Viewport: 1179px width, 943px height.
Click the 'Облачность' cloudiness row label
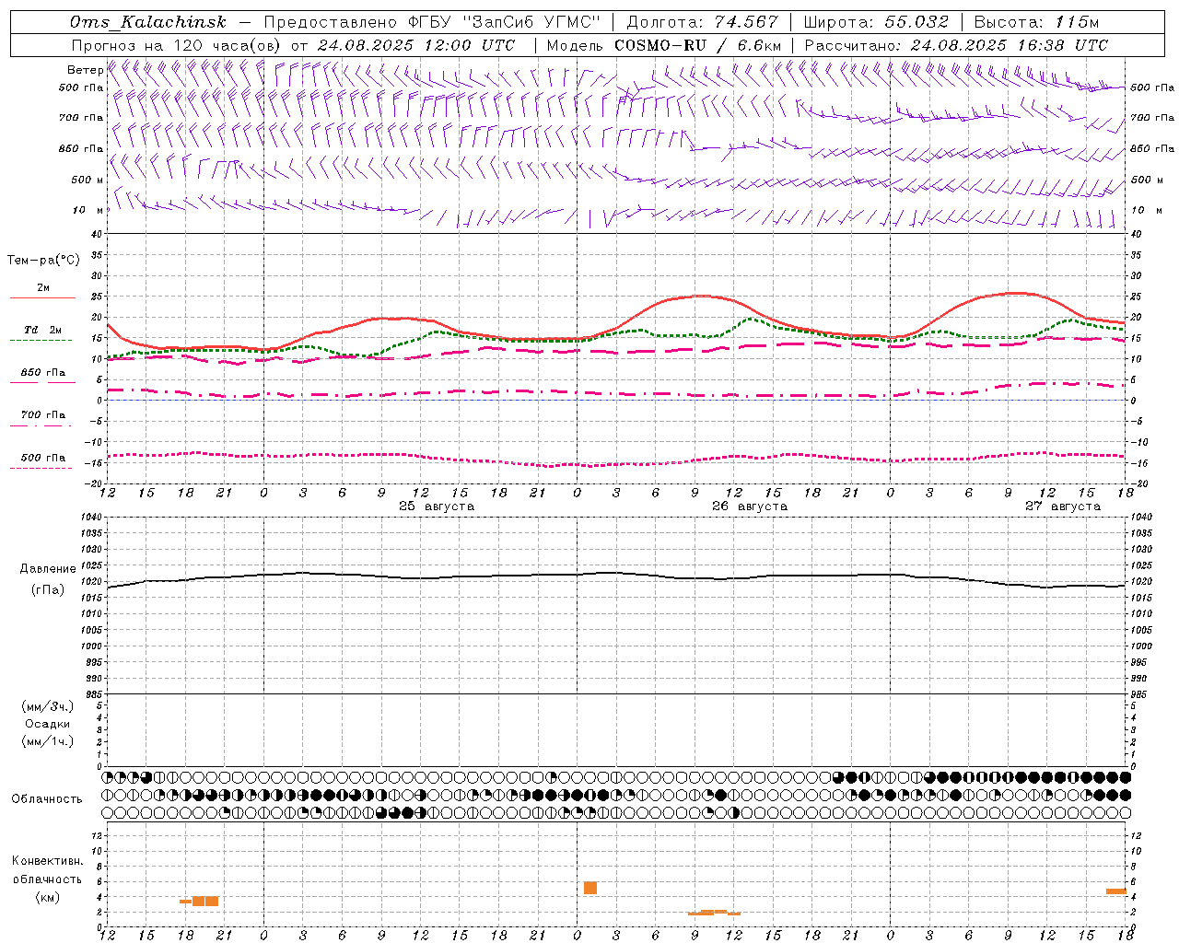point(47,799)
